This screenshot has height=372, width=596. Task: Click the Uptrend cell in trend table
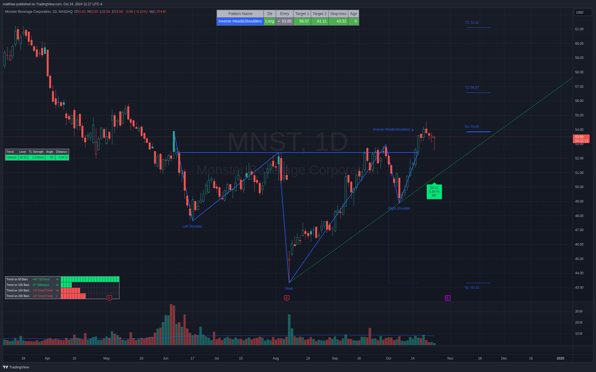tap(11, 157)
